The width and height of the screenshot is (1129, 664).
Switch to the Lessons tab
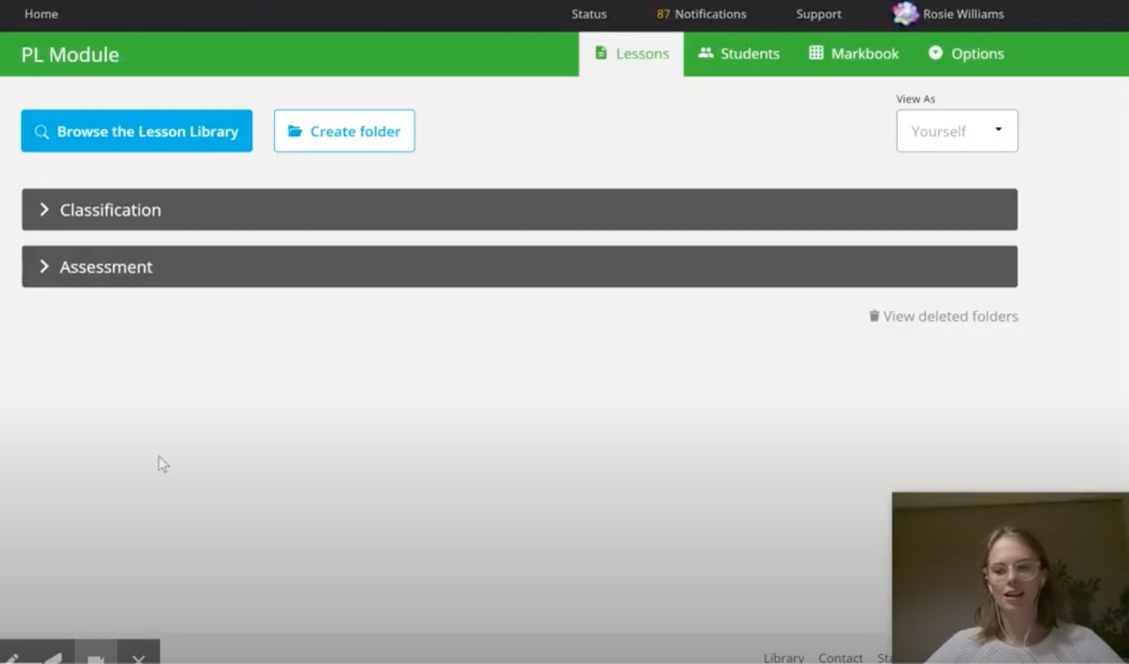click(631, 54)
